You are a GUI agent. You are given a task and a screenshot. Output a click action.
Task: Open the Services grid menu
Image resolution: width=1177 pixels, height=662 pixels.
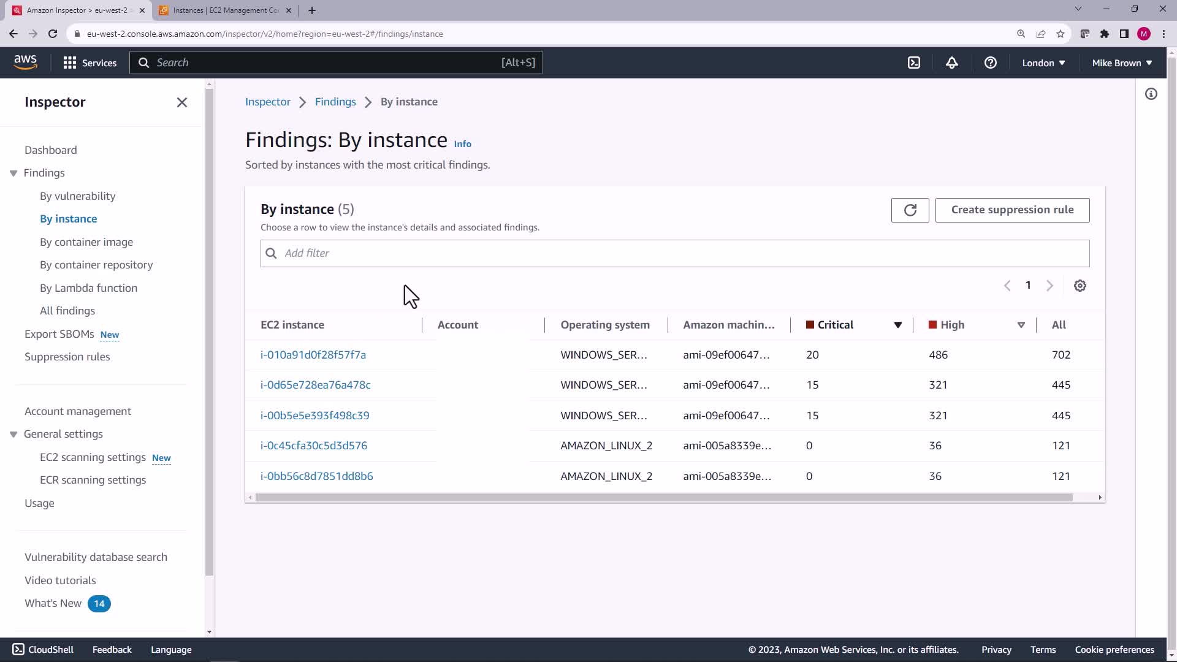[90, 63]
